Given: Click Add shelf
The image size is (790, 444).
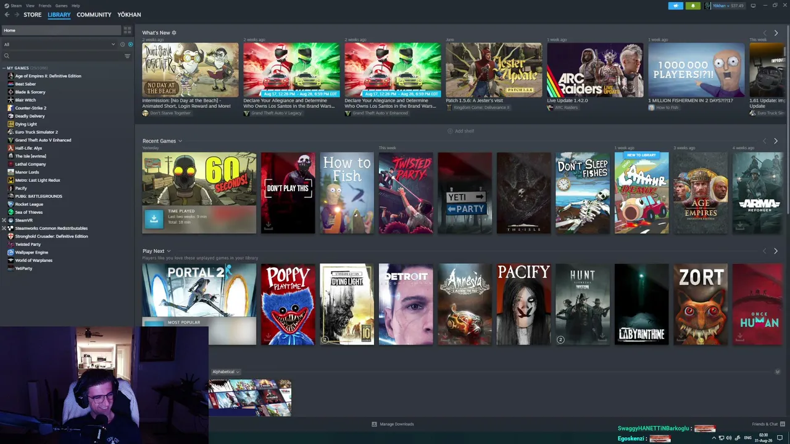Looking at the screenshot, I should coord(460,131).
